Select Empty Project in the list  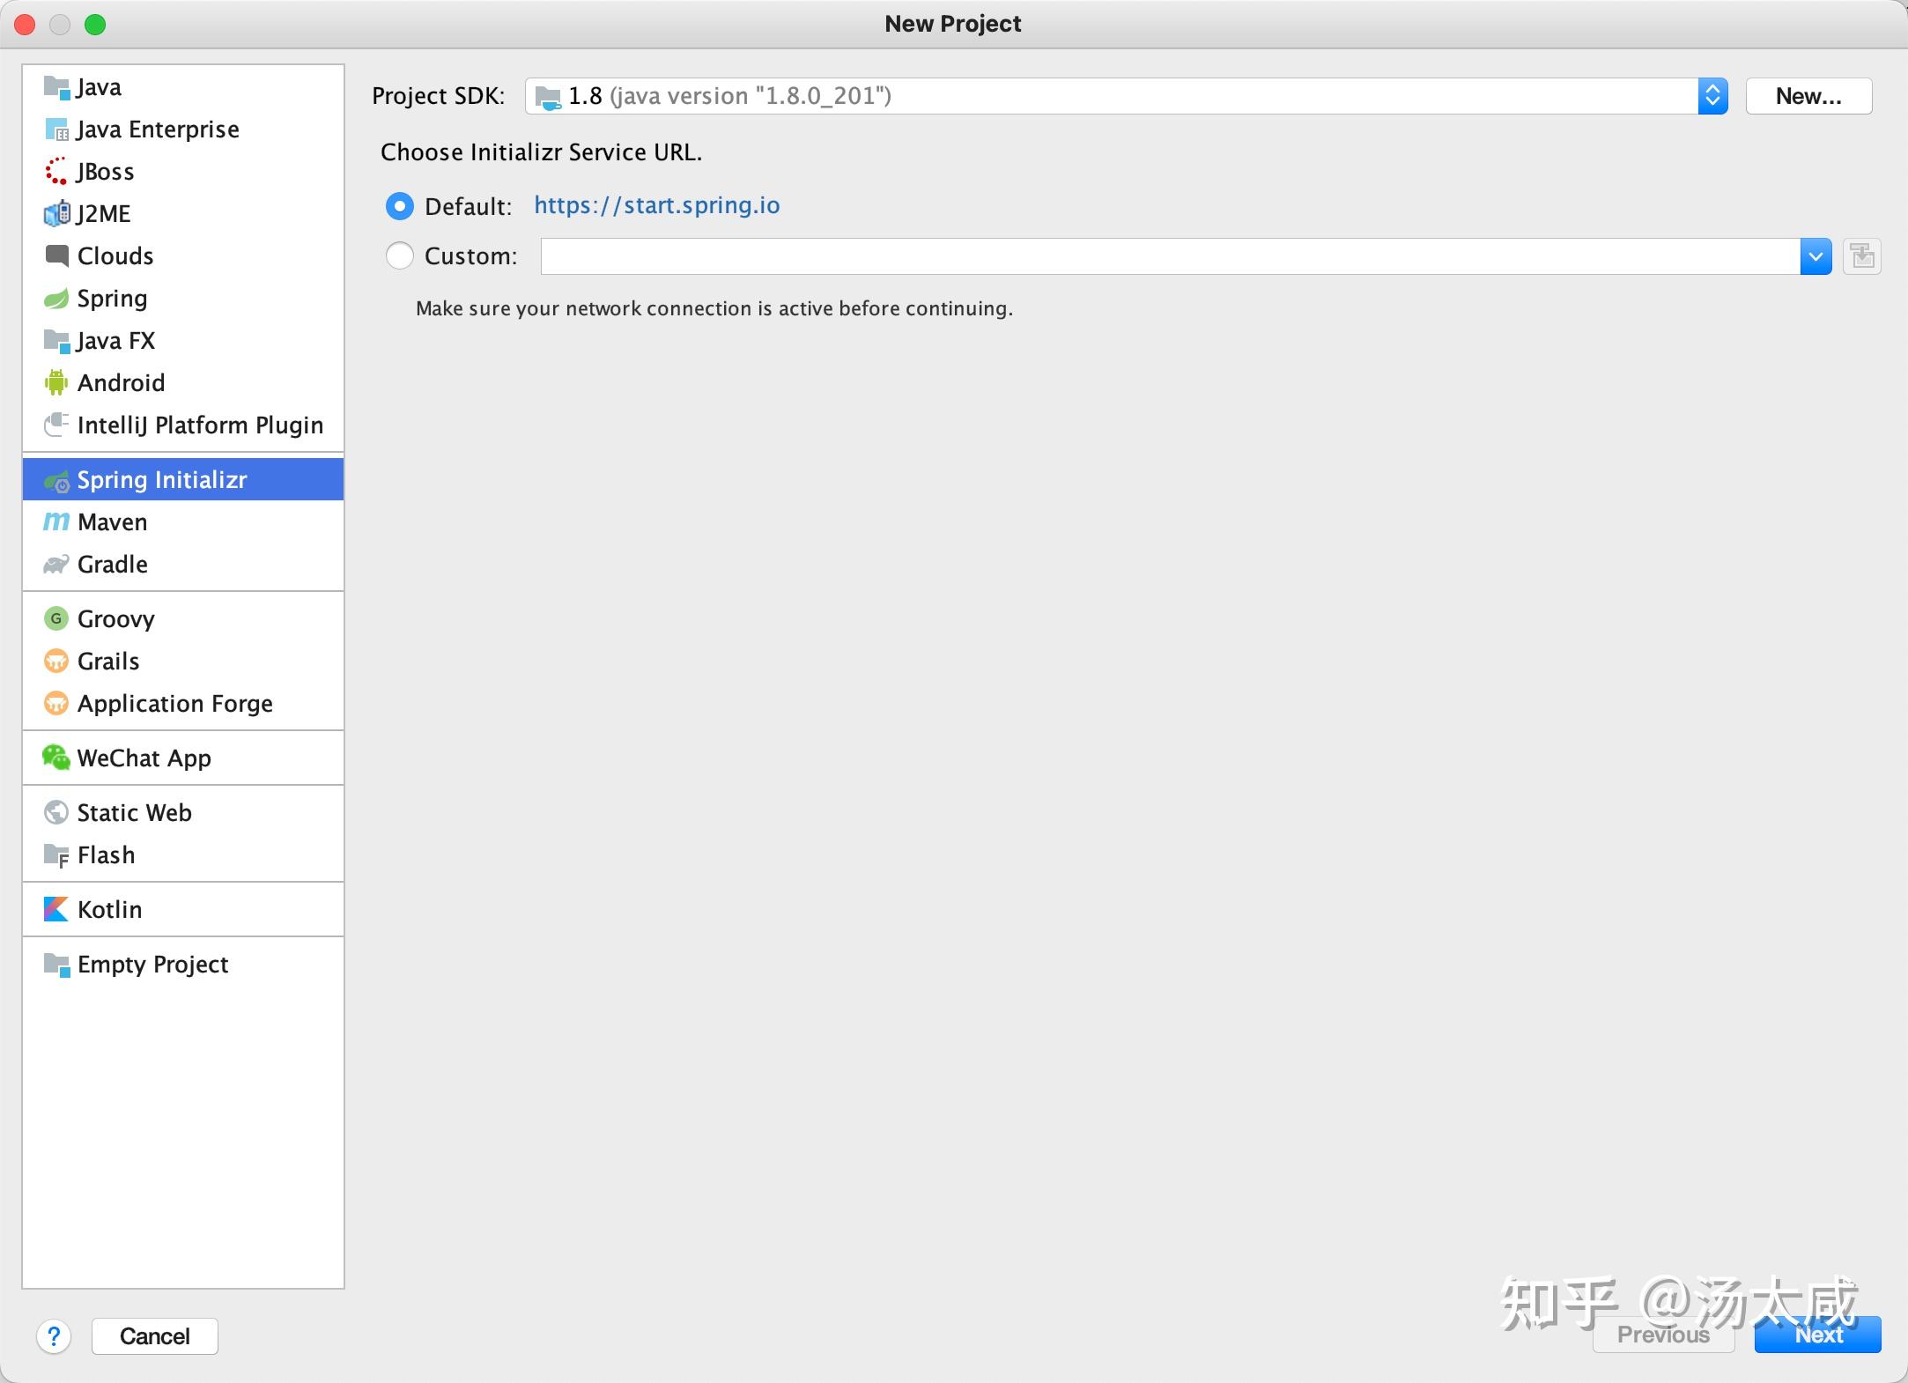[152, 964]
